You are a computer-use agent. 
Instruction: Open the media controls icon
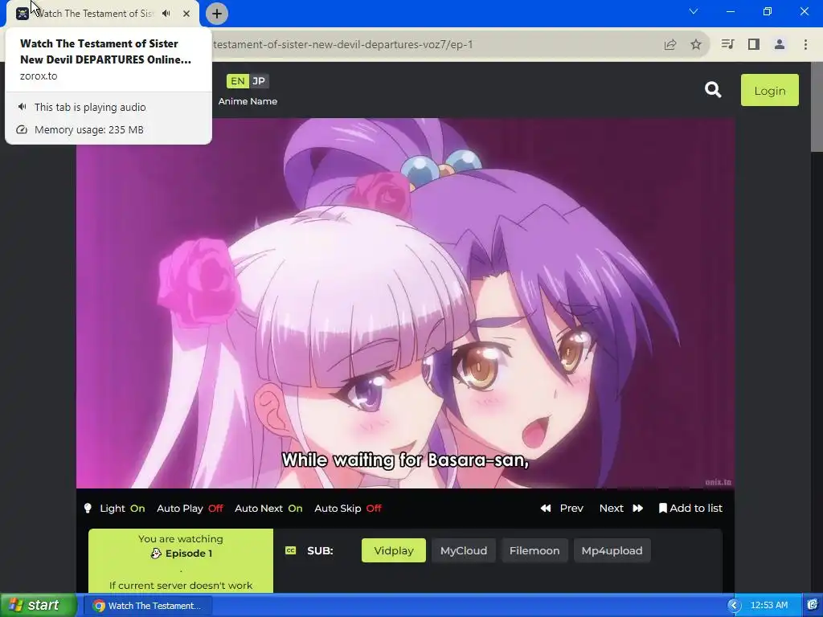(x=727, y=45)
